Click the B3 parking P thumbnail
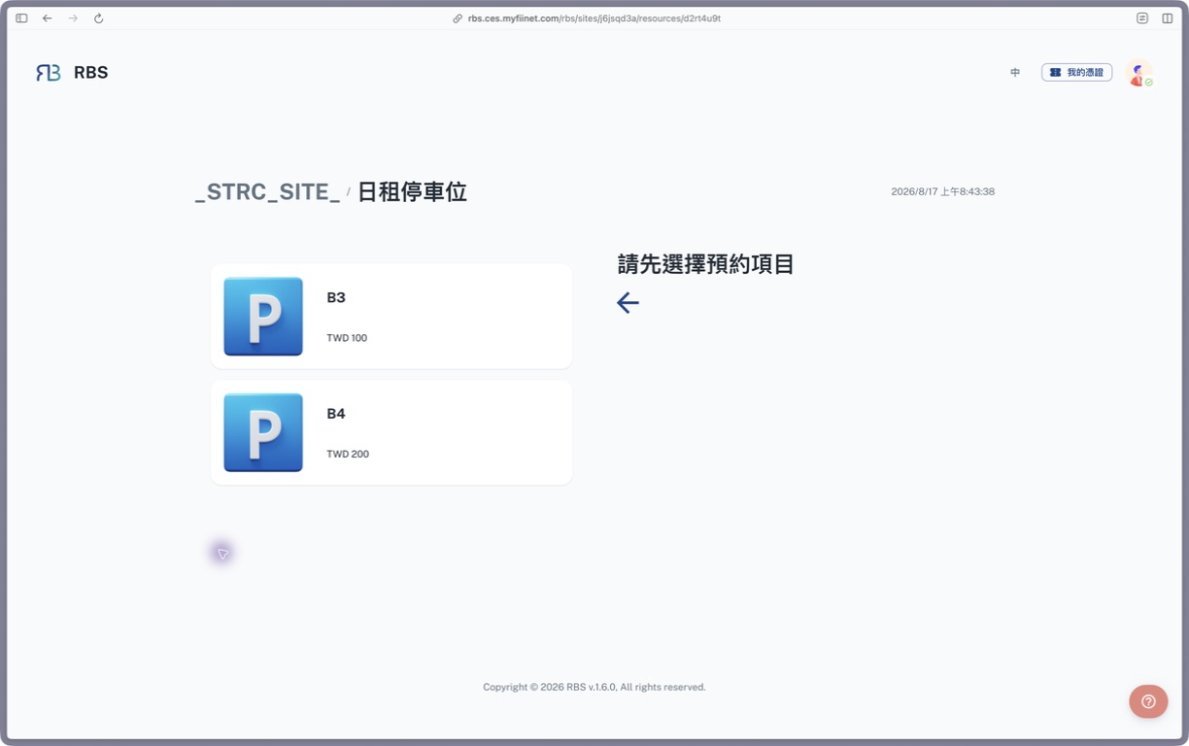This screenshot has width=1189, height=746. (263, 317)
